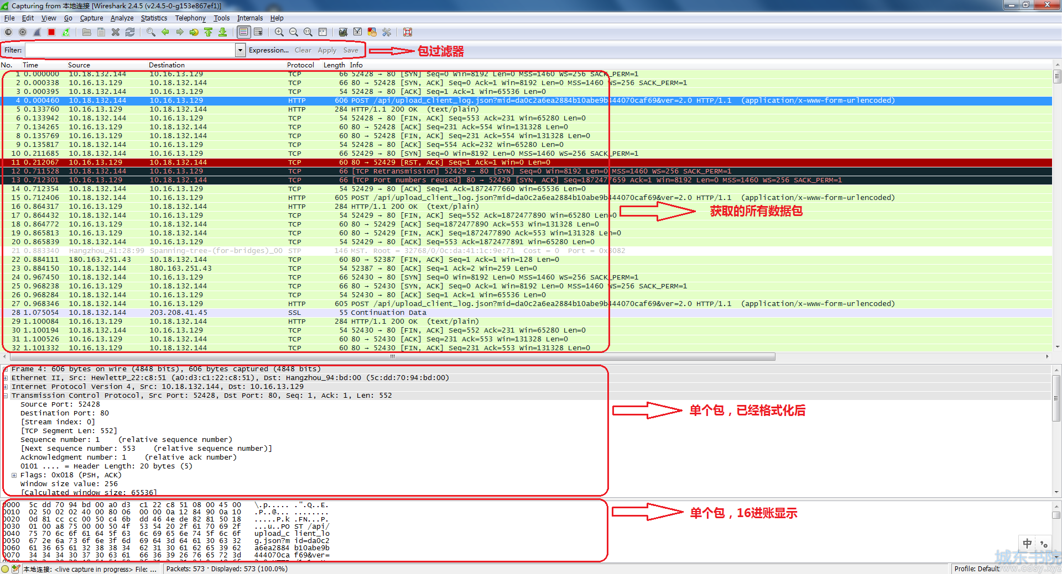Open Find Packet magnifier icon
This screenshot has height=574, width=1062.
(x=150, y=32)
